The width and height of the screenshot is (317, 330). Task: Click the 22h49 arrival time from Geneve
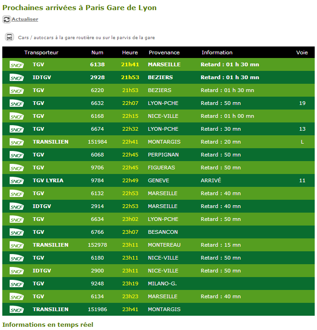(x=130, y=180)
